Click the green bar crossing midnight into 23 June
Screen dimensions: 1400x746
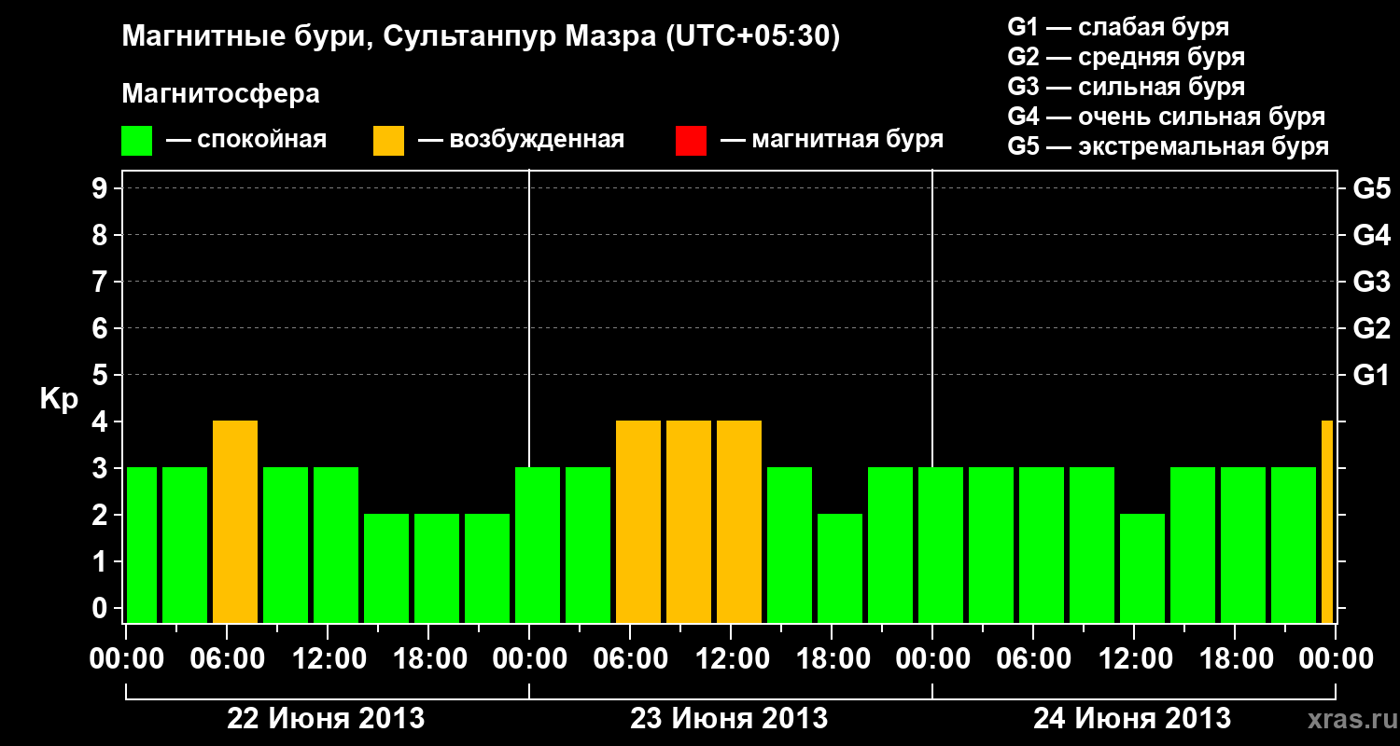point(538,546)
